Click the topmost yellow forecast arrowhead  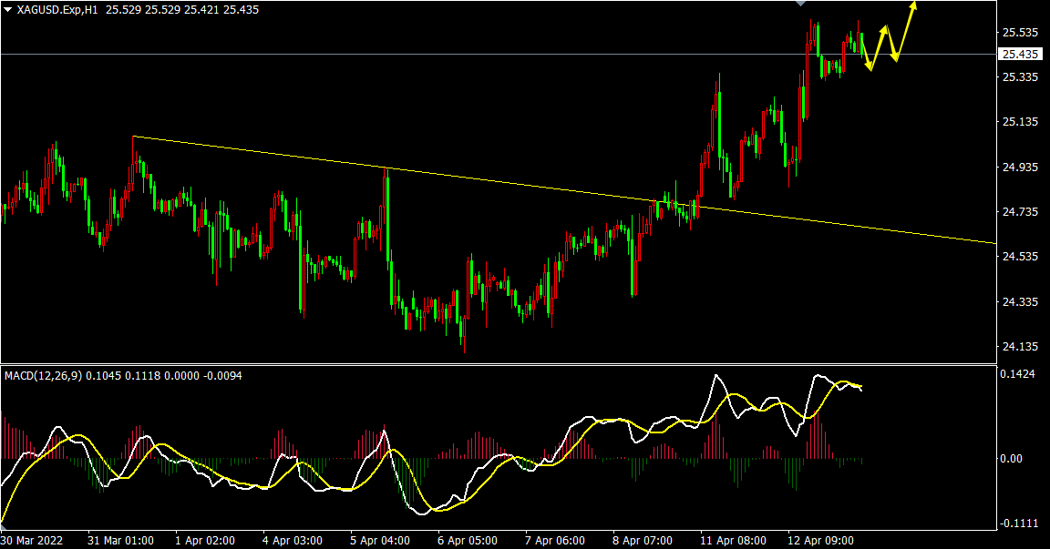tap(913, 5)
